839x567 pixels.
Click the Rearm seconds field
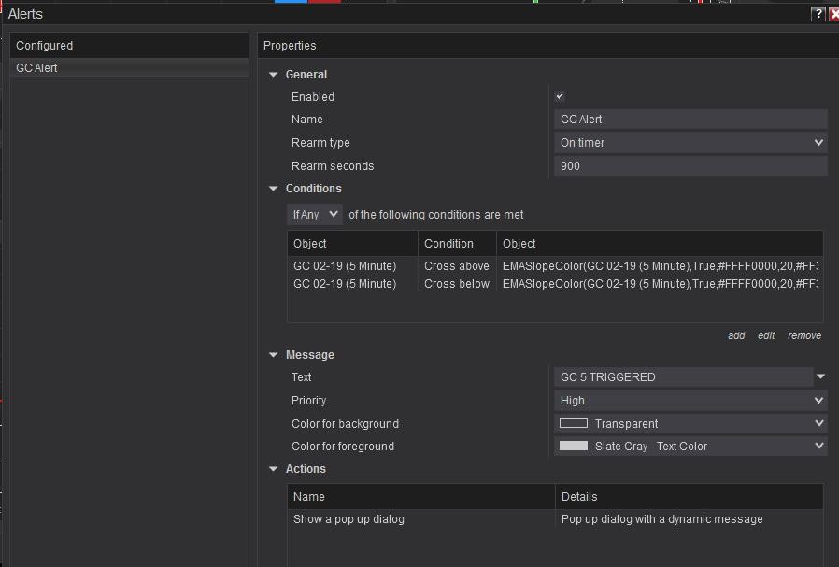click(x=690, y=166)
